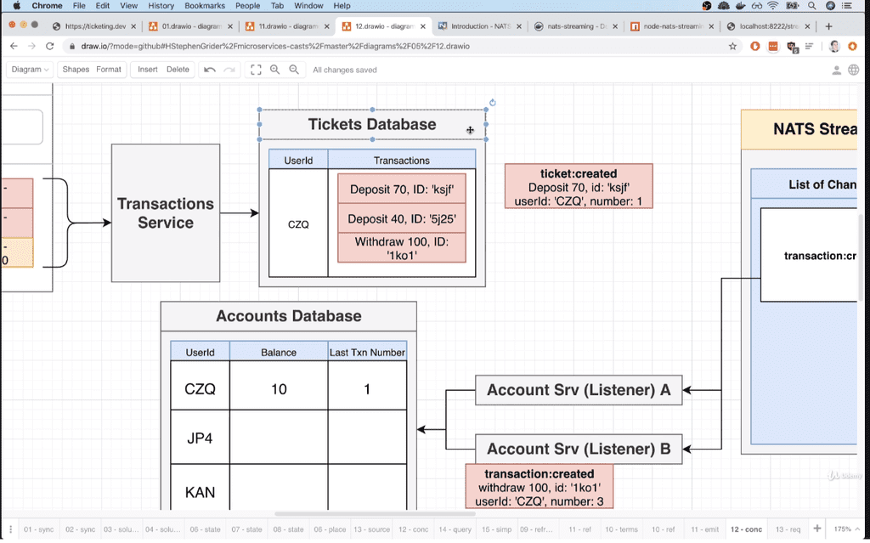
Task: Click the zoom out magnifier icon
Action: pos(294,70)
